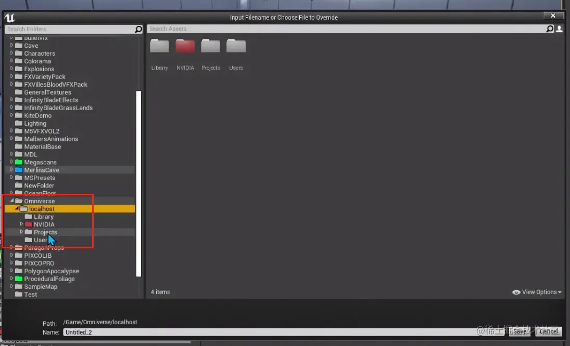Click the Save button
This screenshot has height=346, width=570.
[519, 331]
